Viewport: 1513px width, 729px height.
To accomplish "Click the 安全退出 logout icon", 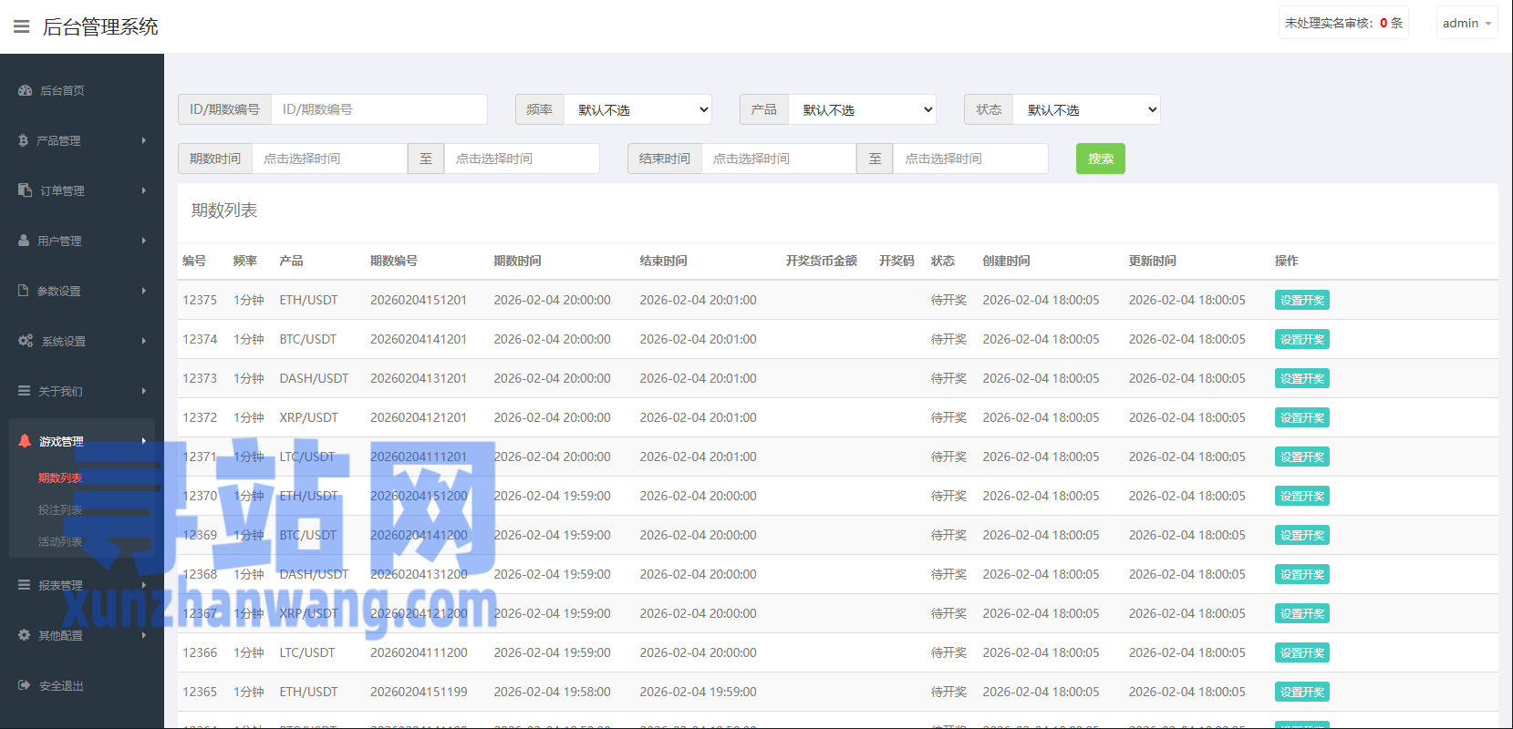I will point(24,685).
